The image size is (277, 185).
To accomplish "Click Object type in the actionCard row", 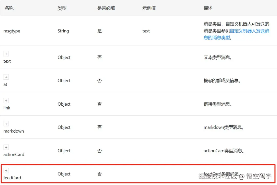I will [64, 151].
